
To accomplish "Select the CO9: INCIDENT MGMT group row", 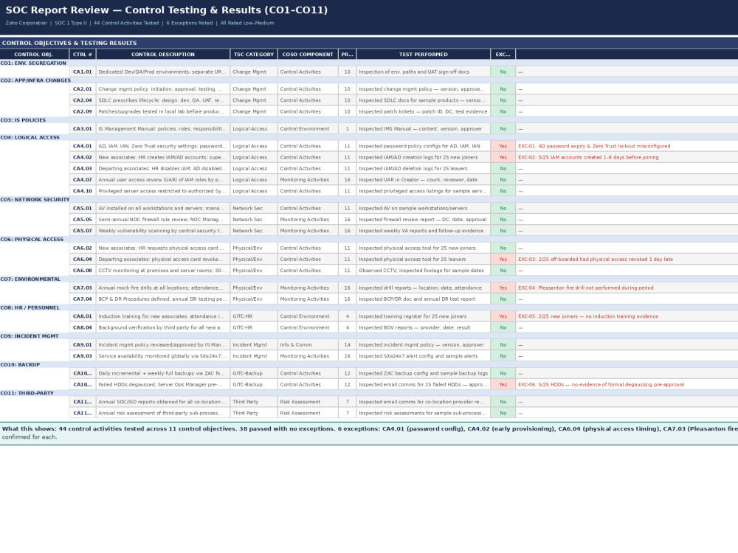I will click(x=369, y=336).
